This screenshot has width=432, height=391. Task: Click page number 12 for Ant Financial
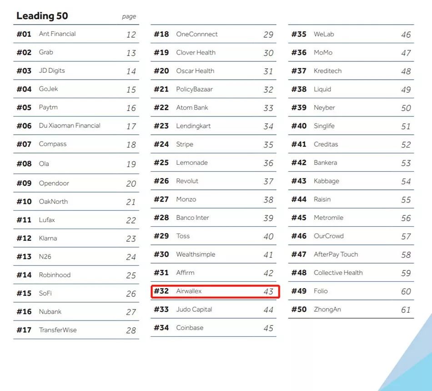(x=131, y=35)
